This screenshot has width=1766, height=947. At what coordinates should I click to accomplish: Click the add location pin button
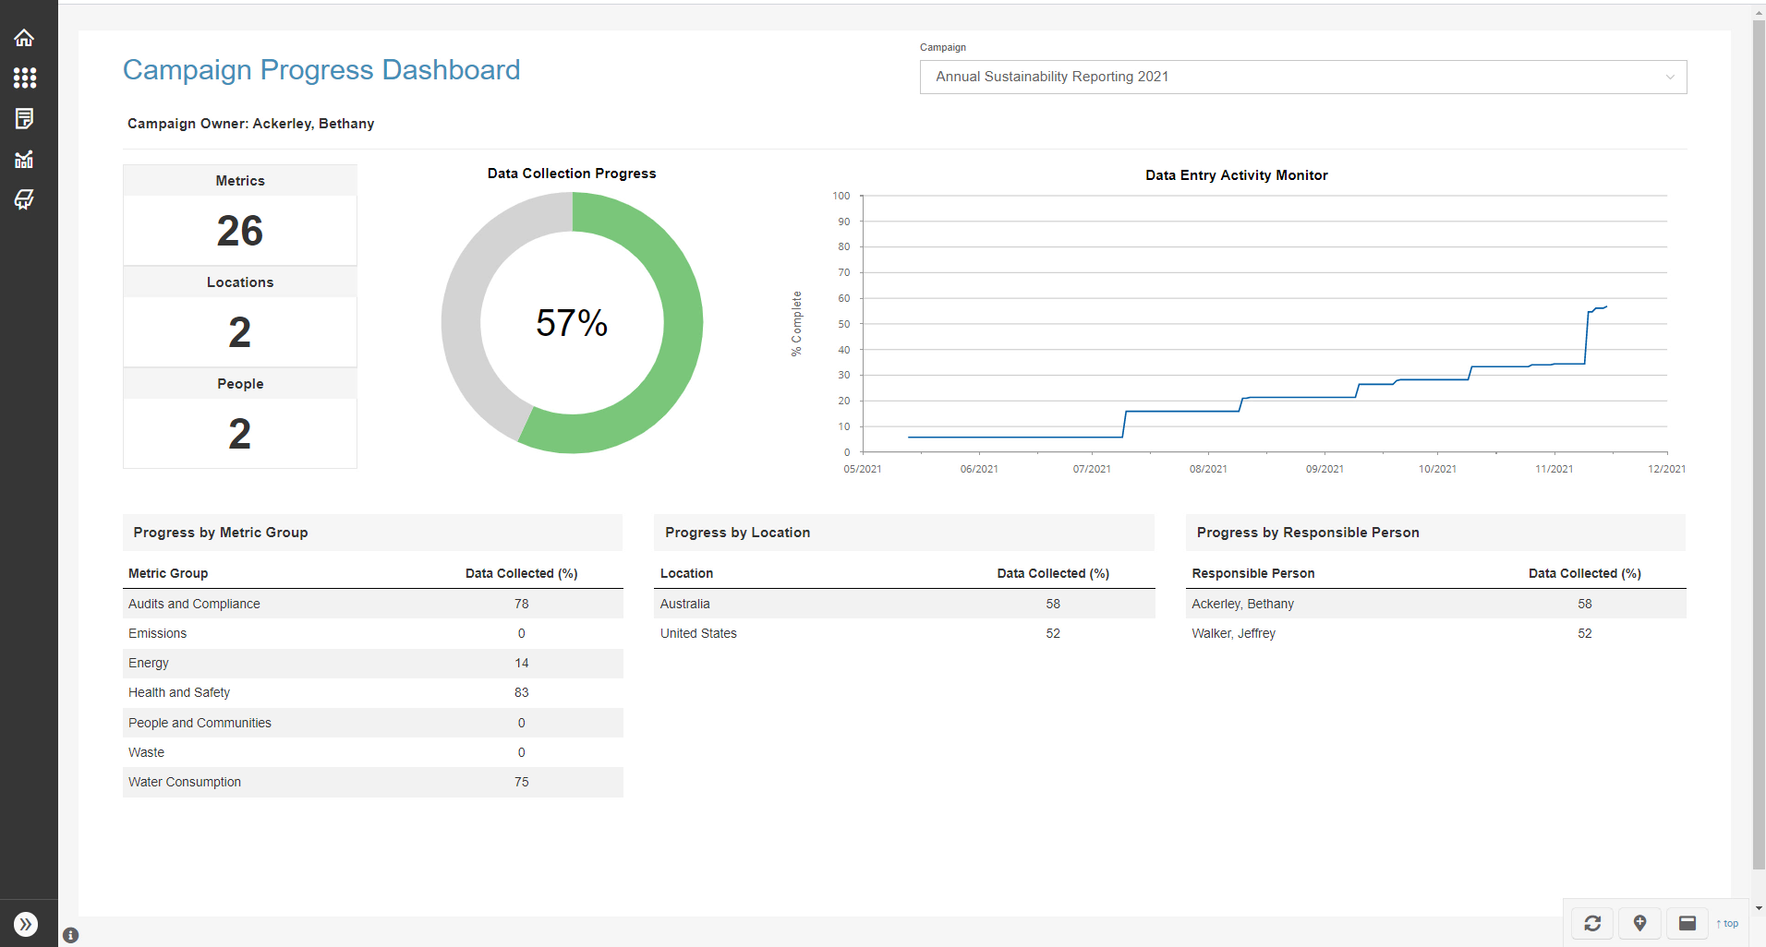[x=1640, y=923]
